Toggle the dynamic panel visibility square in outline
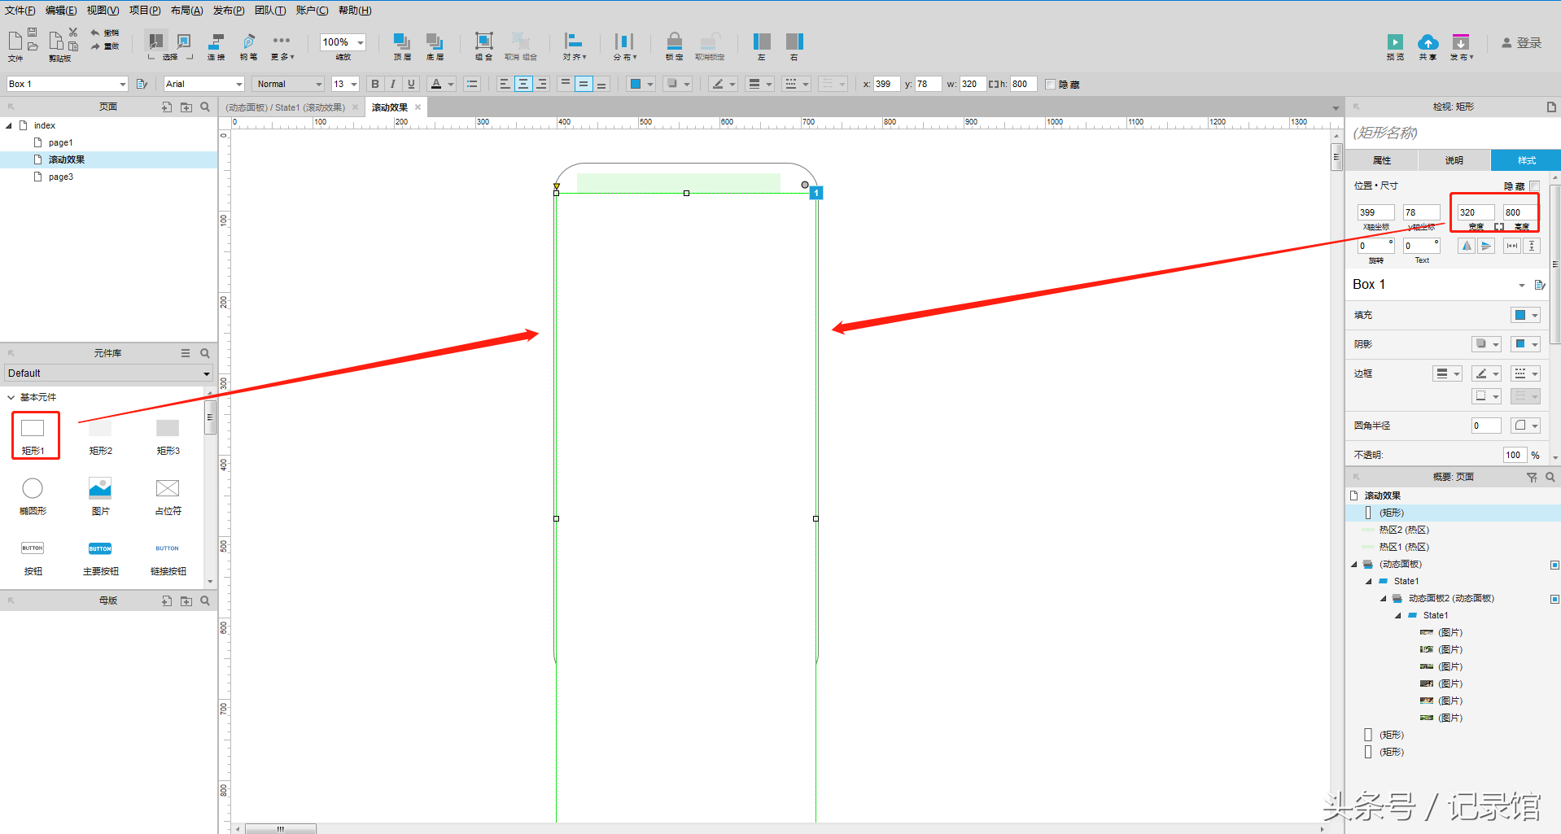1561x834 pixels. (x=1554, y=565)
